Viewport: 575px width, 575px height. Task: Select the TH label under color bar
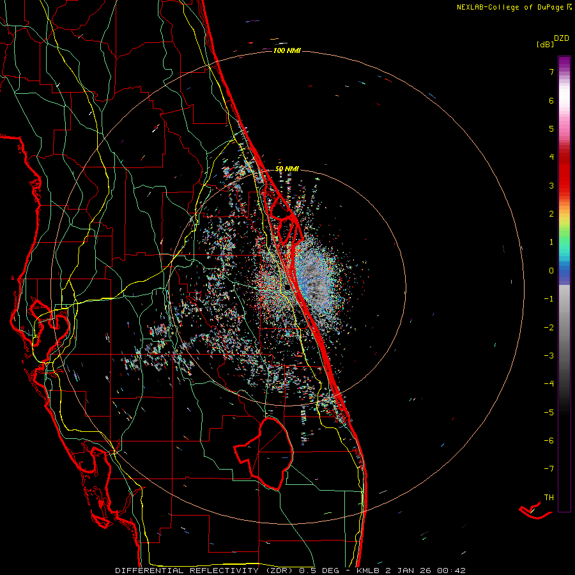pyautogui.click(x=548, y=497)
